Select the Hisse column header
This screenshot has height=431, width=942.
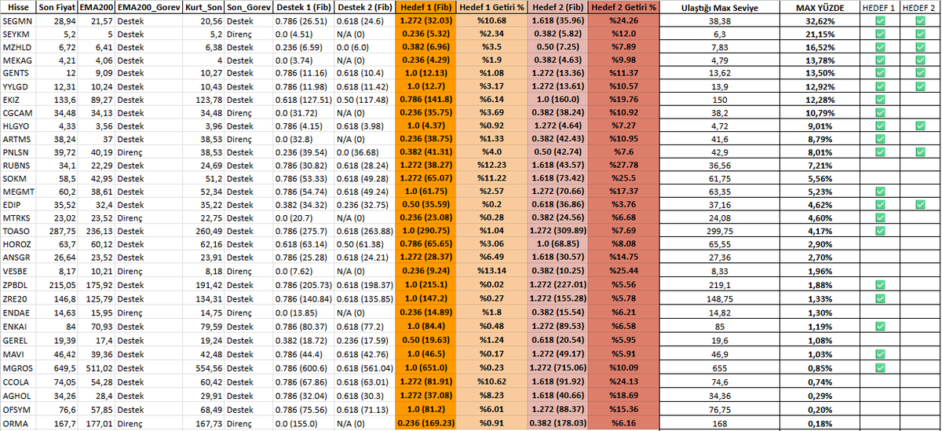(x=20, y=8)
